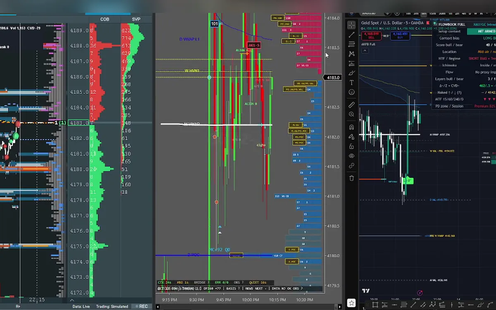Viewport: 496px width, 310px height.
Task: Select the ruler measure tool
Action: [351, 105]
